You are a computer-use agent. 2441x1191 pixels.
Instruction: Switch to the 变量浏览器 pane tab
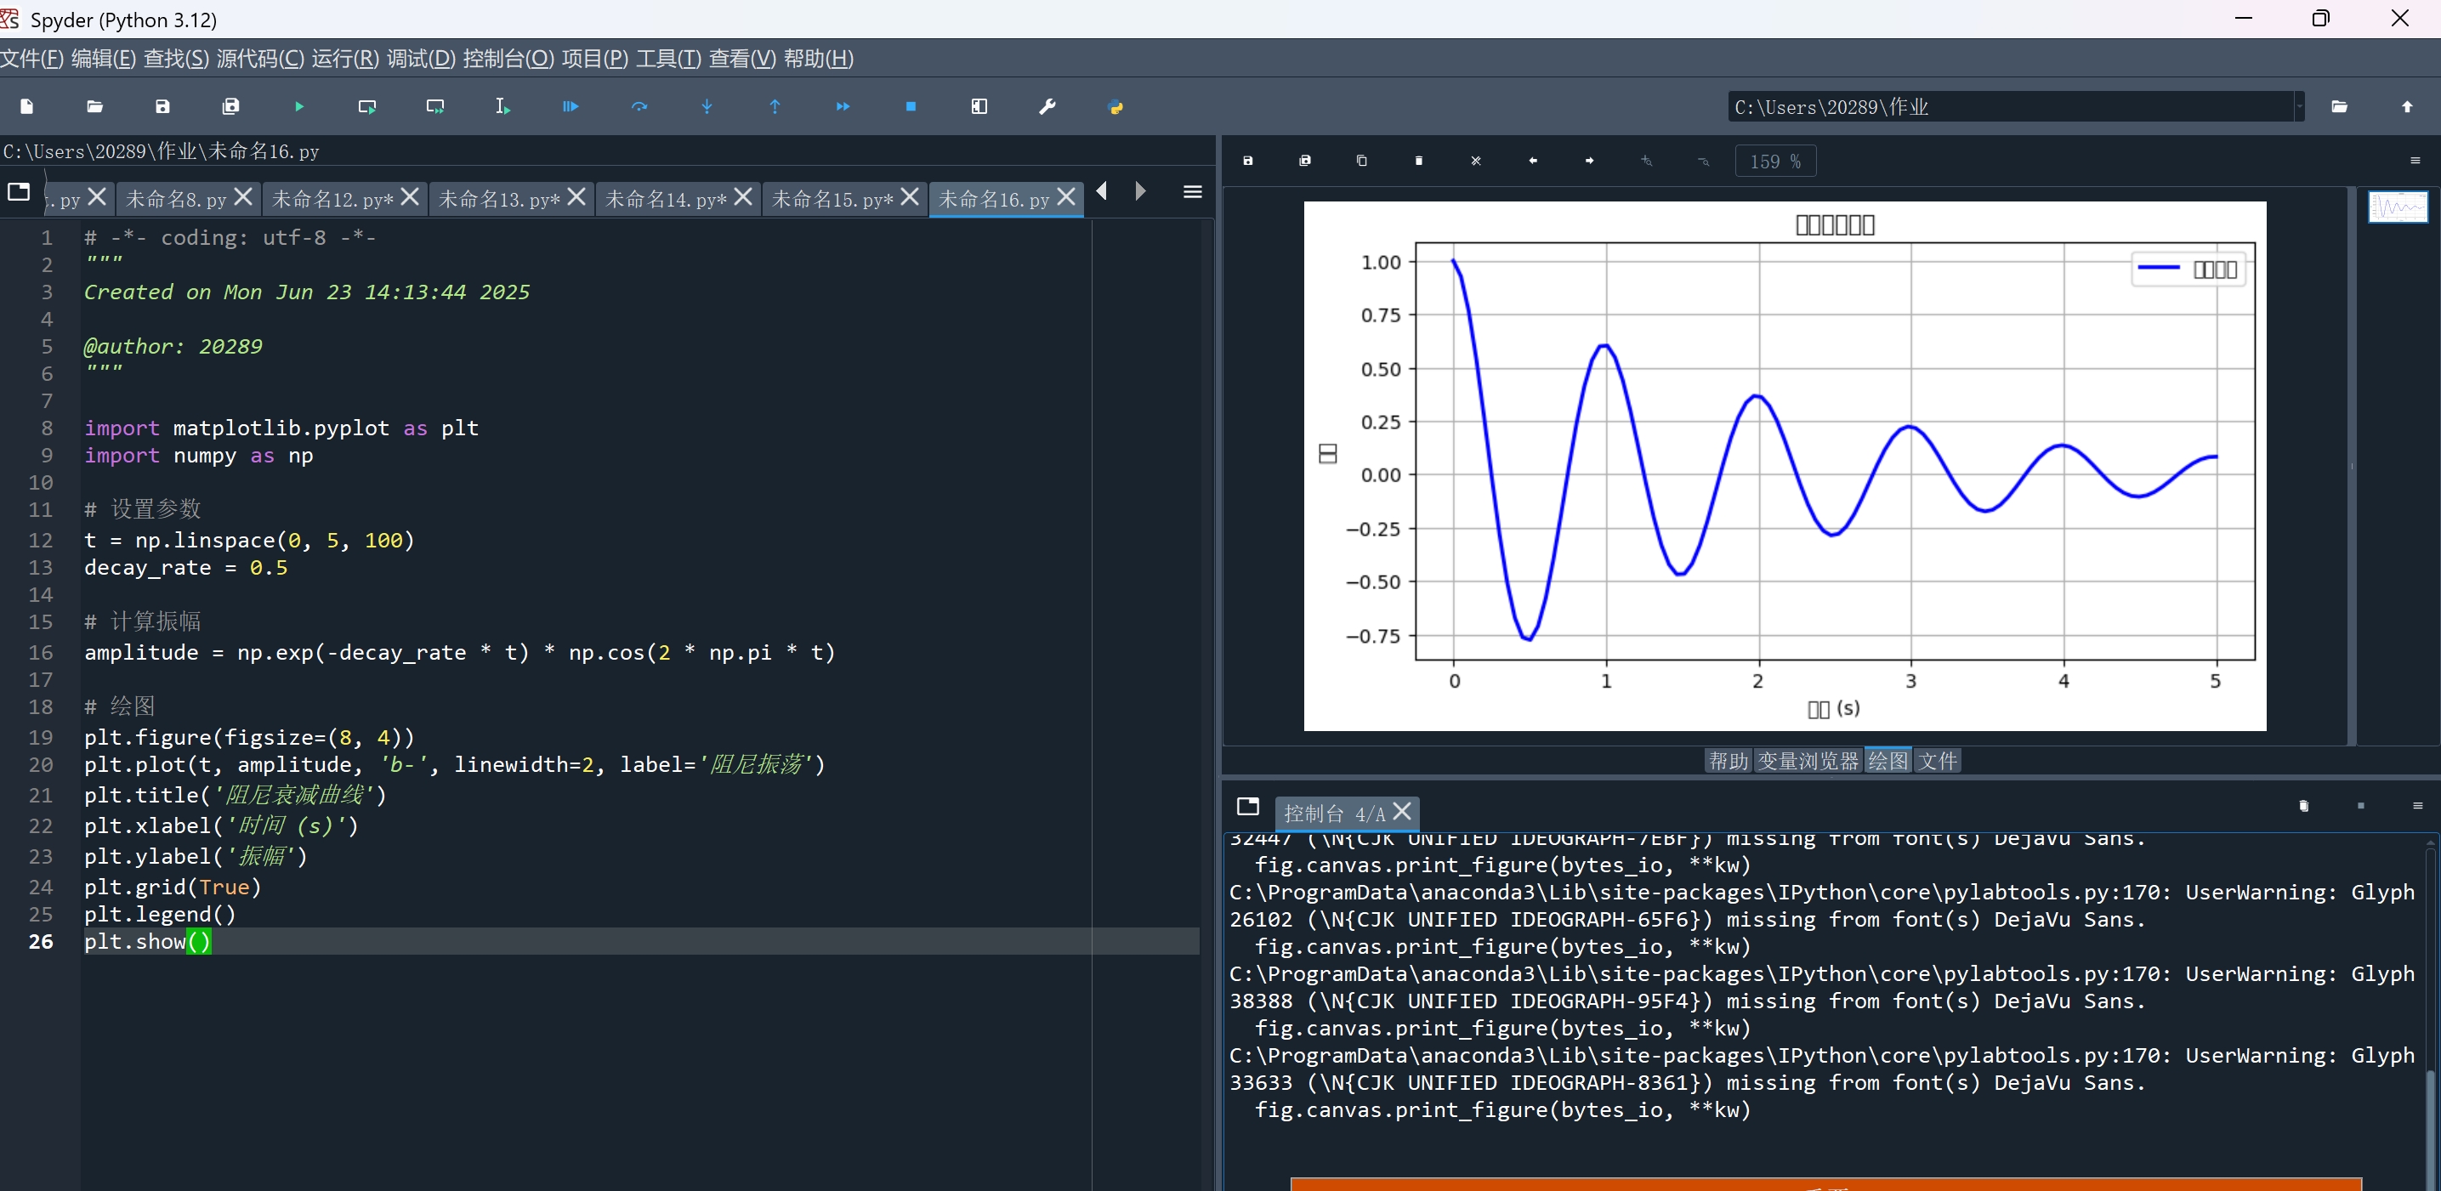[x=1807, y=761]
